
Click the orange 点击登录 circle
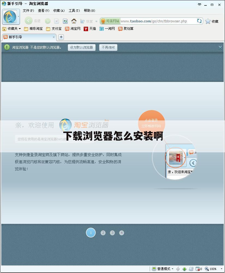click(151, 123)
